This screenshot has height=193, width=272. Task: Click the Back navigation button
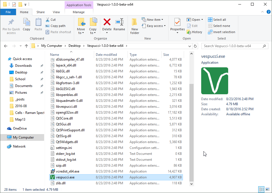[6, 46]
